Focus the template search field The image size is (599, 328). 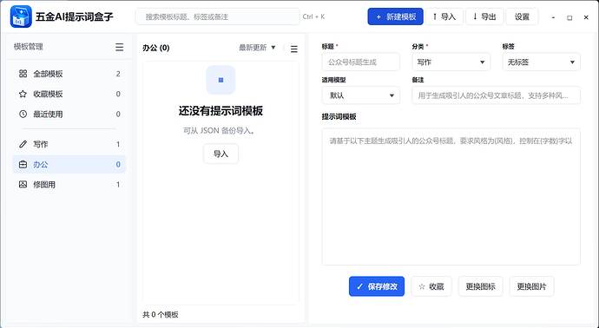pos(218,16)
